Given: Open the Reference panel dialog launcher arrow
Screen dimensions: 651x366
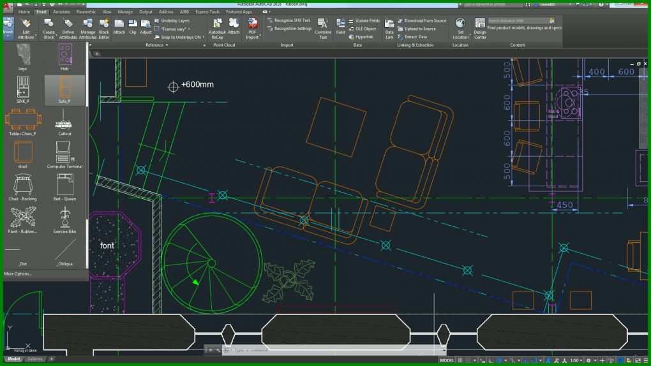Looking at the screenshot, I should tap(204, 45).
